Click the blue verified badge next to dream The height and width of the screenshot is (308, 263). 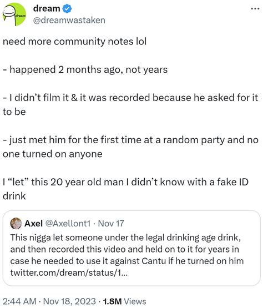tap(67, 9)
